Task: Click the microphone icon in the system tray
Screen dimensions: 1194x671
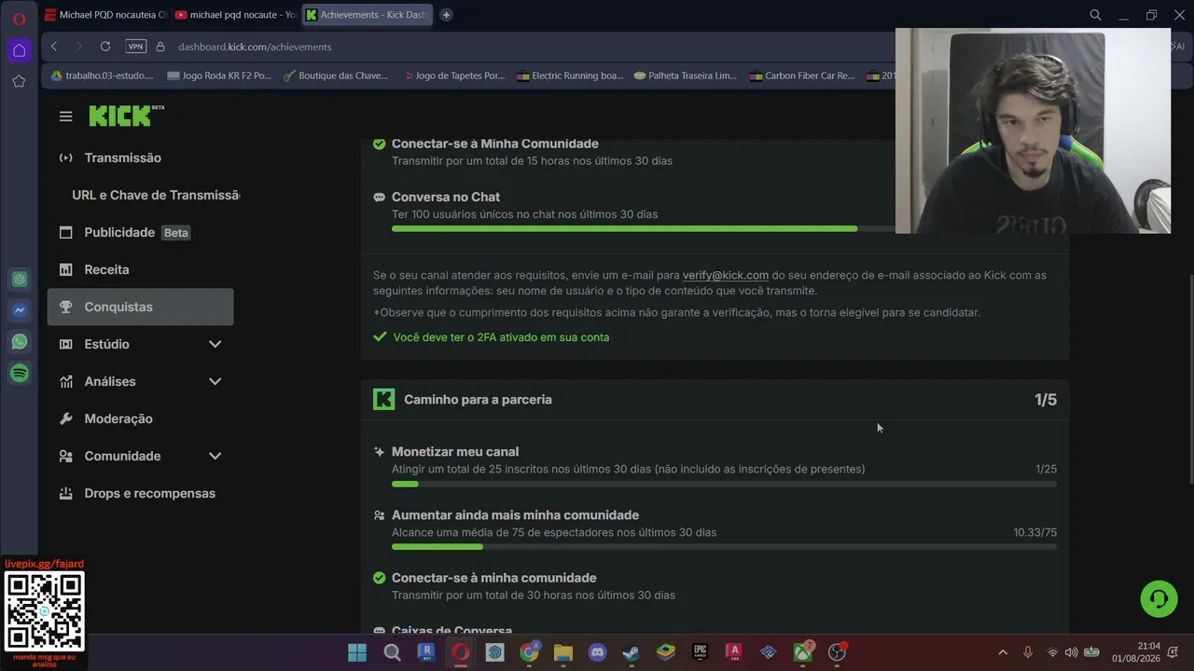Action: pos(1028,652)
